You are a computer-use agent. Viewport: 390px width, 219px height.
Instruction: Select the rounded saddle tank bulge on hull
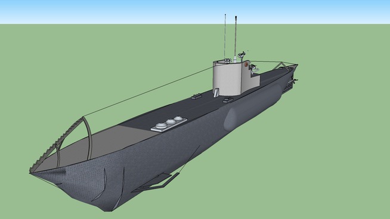click(252, 107)
